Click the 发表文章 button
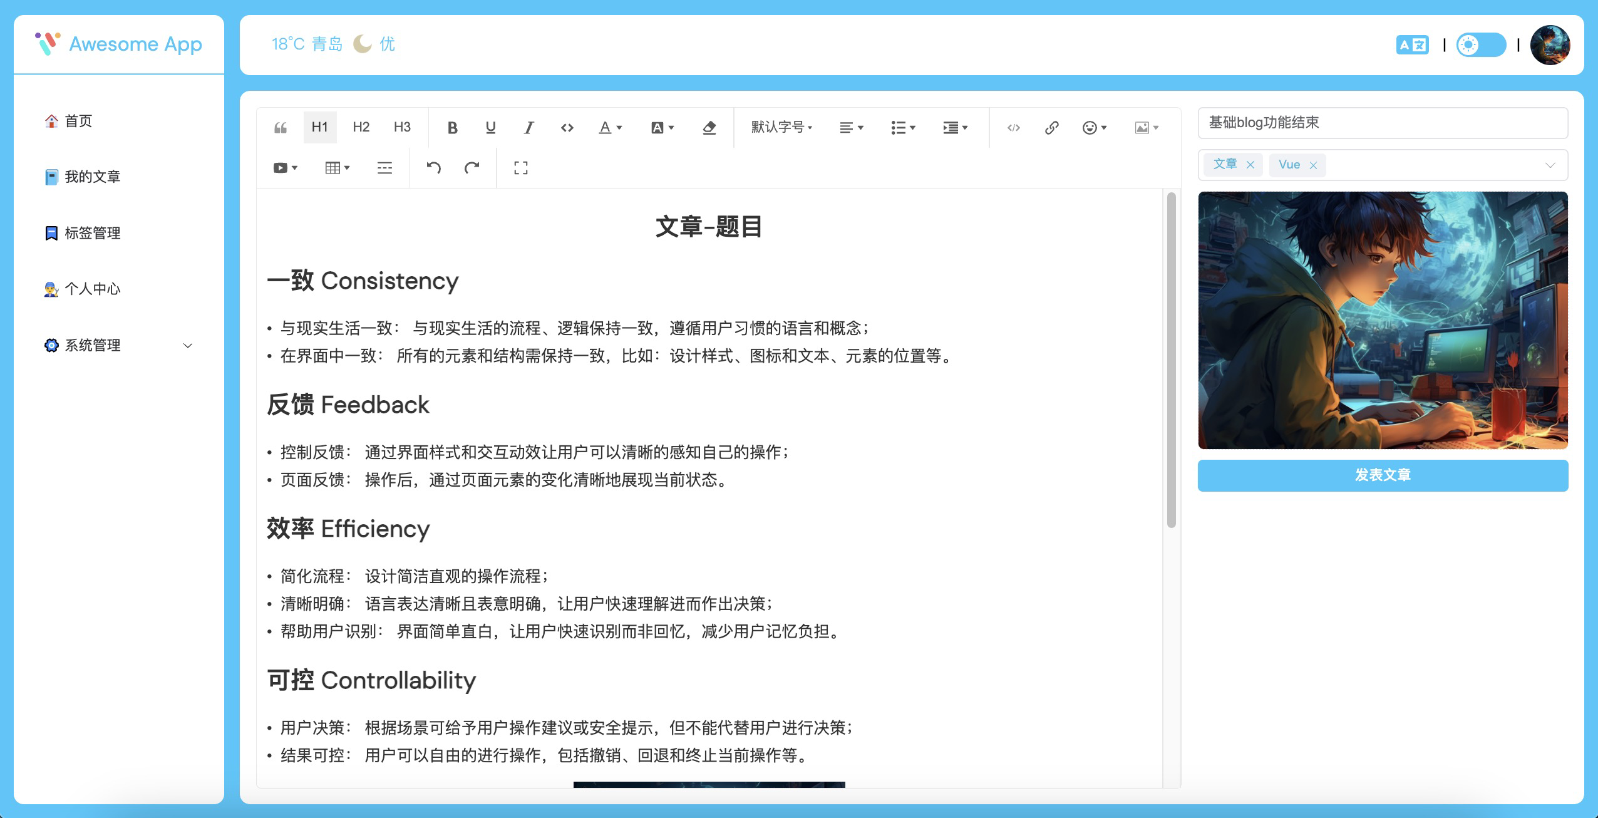 [1383, 475]
